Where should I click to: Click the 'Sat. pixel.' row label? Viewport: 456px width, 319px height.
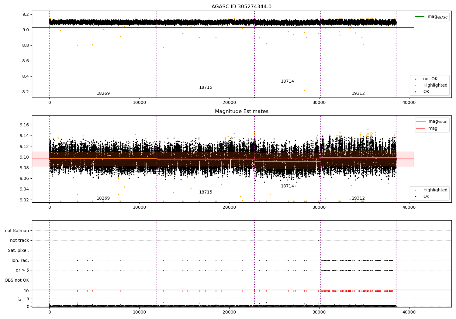19,251
